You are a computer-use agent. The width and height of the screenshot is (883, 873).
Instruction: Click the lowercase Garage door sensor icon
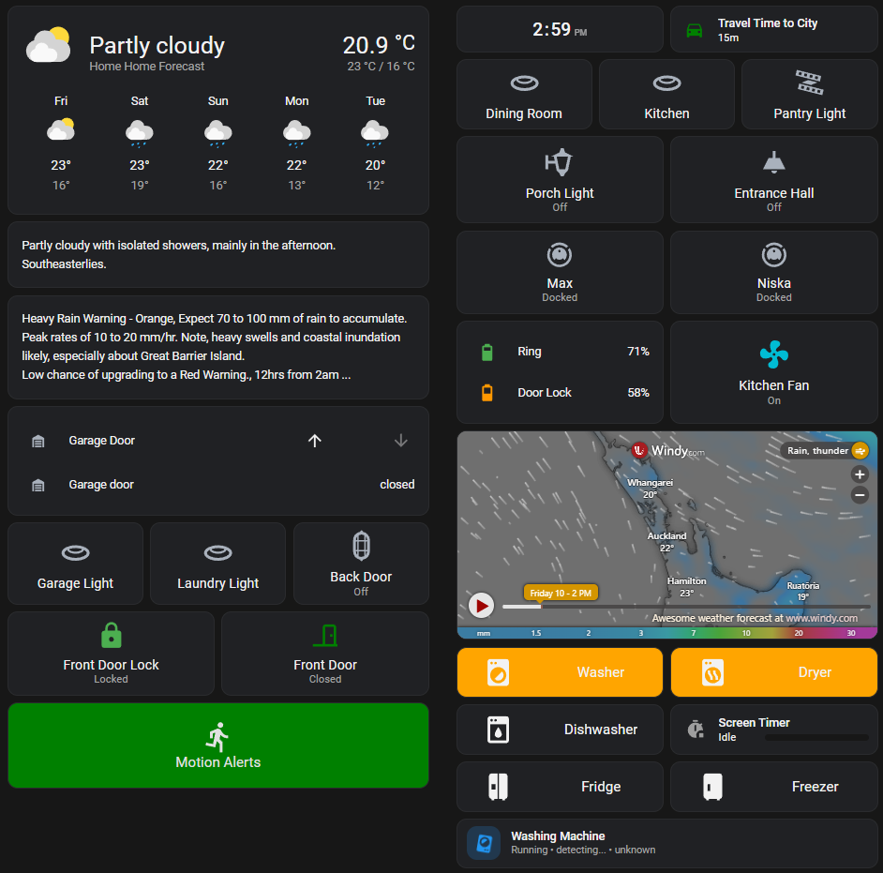pyautogui.click(x=38, y=485)
